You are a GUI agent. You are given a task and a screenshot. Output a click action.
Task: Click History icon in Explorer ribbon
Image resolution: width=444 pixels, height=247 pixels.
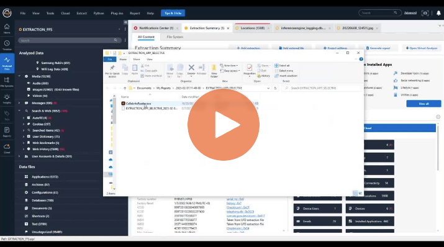click(263, 76)
